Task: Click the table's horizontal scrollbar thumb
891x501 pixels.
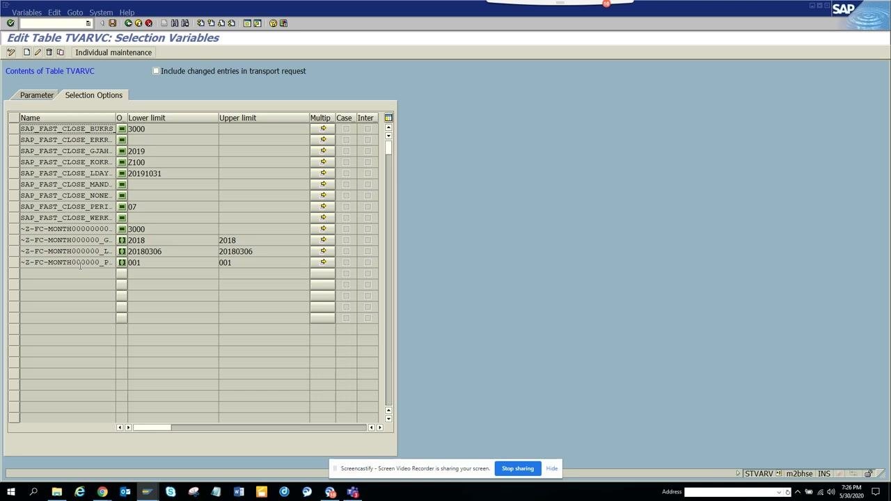Action: click(152, 427)
